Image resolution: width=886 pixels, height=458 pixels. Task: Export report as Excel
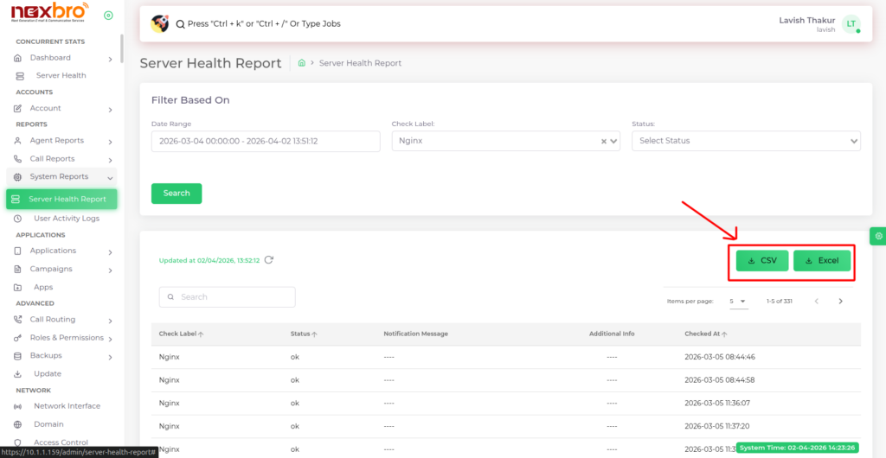coord(822,261)
